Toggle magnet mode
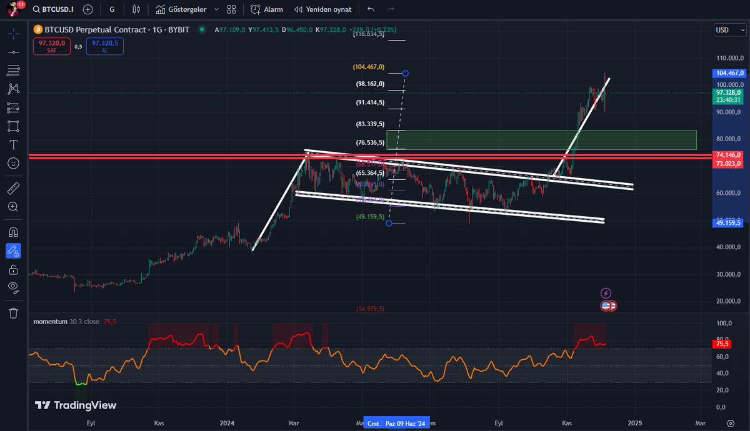The height and width of the screenshot is (431, 750). pyautogui.click(x=13, y=232)
